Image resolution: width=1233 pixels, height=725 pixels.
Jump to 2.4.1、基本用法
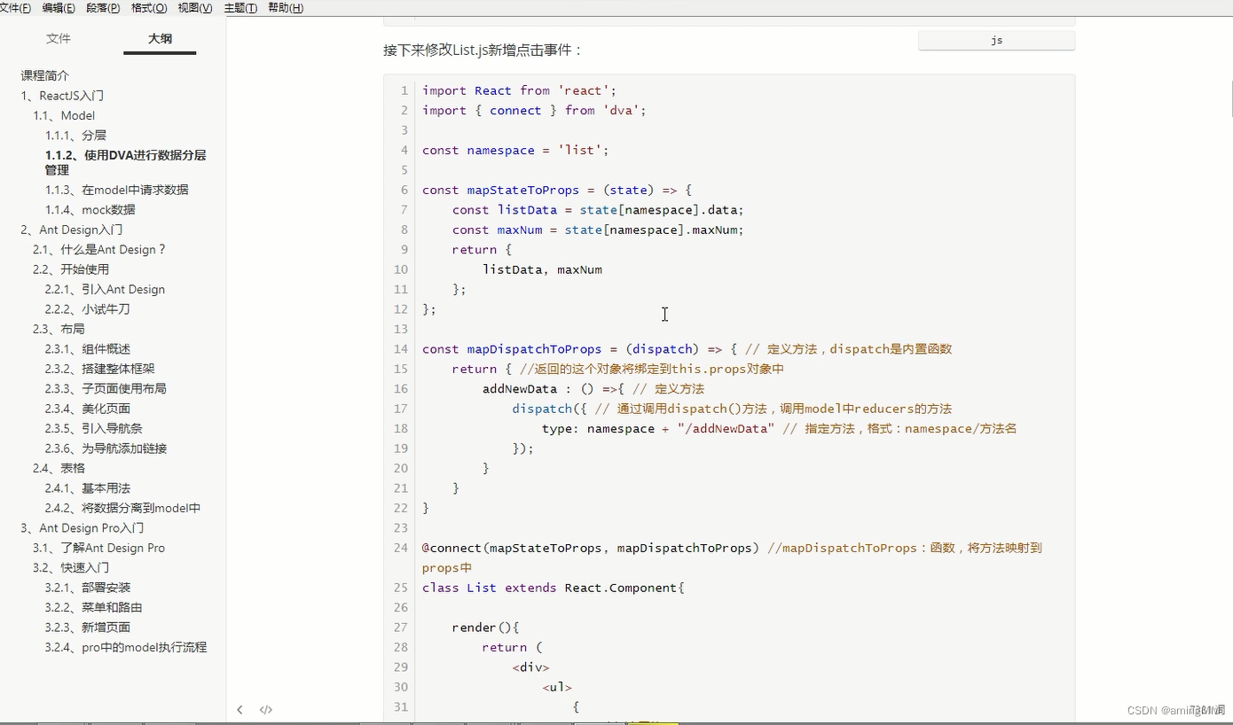pyautogui.click(x=87, y=488)
